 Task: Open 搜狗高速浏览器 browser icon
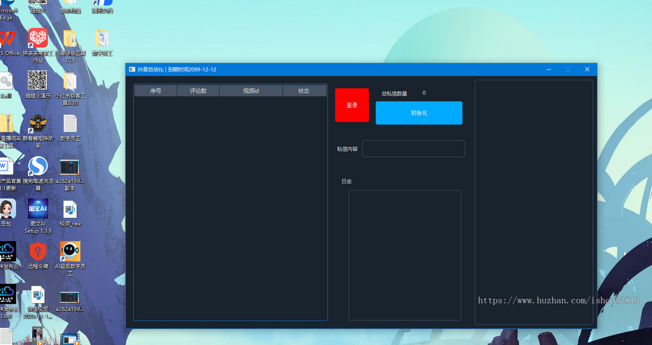coord(37,166)
